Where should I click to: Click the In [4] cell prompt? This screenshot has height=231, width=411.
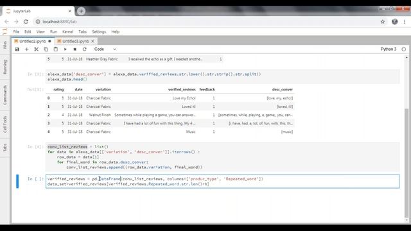point(35,147)
